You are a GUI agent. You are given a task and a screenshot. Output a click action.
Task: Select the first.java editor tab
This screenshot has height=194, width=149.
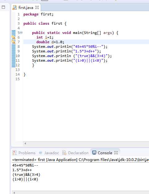(26, 7)
